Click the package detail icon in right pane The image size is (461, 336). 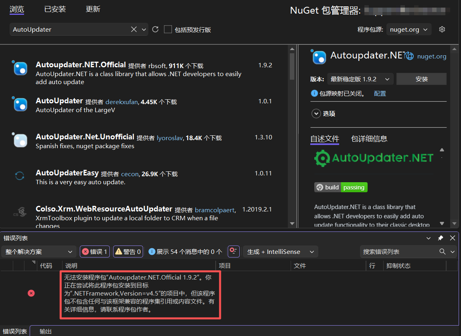click(319, 57)
